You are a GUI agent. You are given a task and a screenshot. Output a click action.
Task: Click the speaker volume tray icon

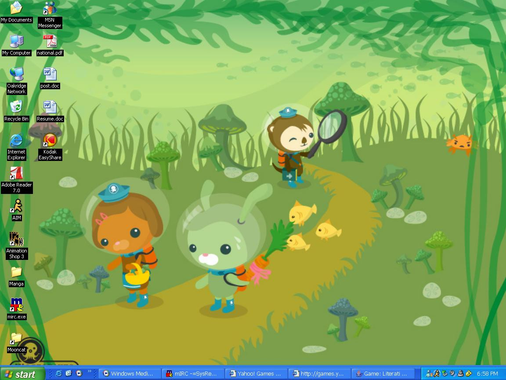pyautogui.click(x=453, y=373)
